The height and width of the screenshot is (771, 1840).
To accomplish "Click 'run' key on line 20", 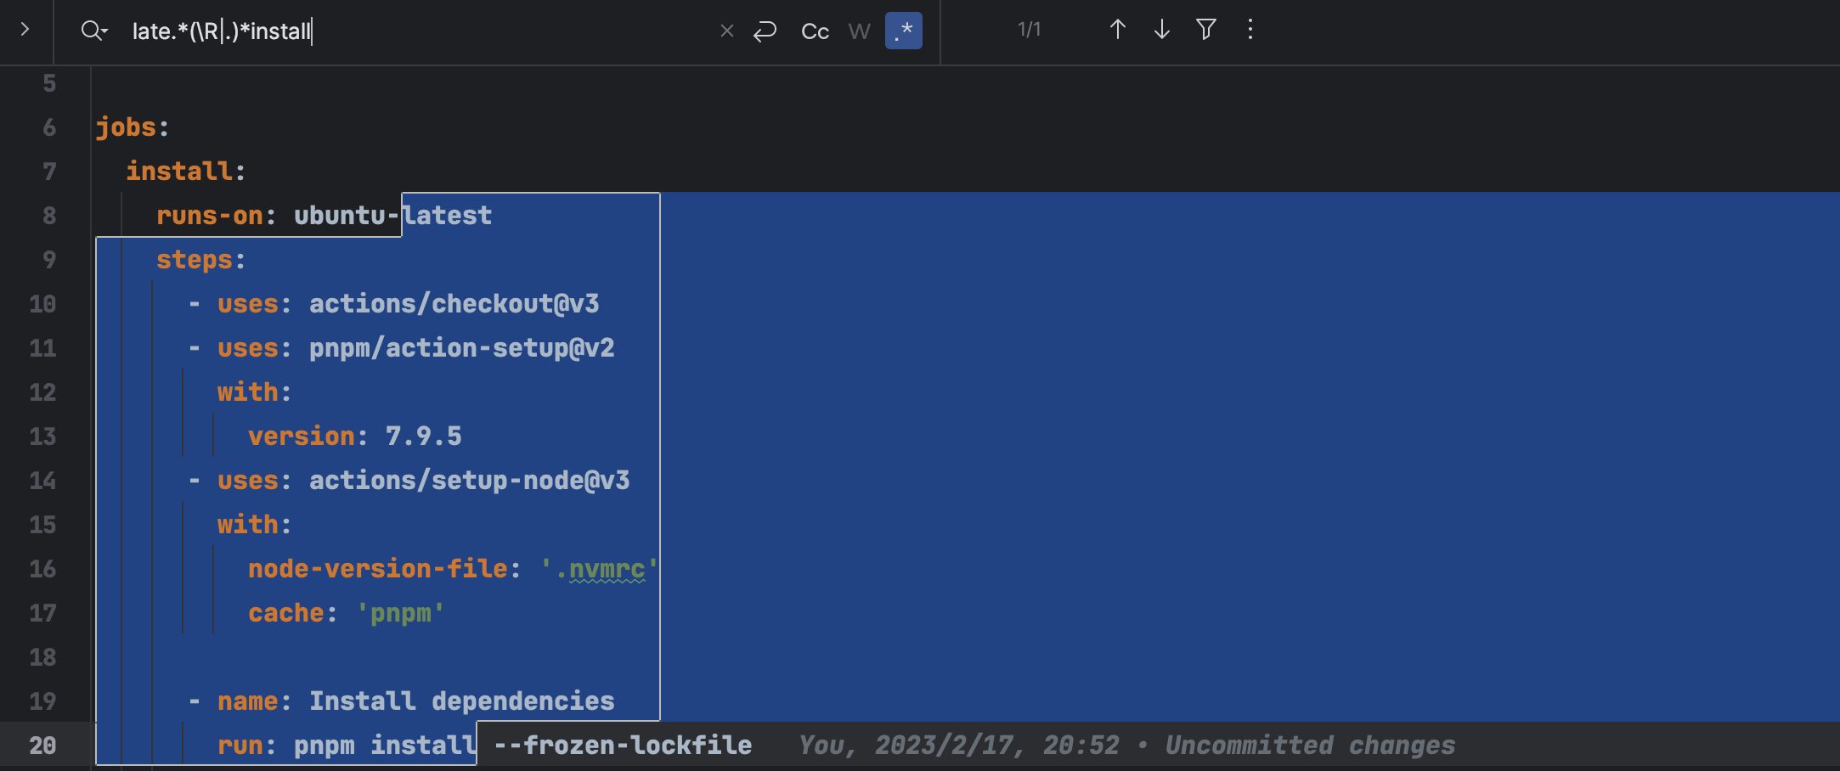I will [x=240, y=746].
